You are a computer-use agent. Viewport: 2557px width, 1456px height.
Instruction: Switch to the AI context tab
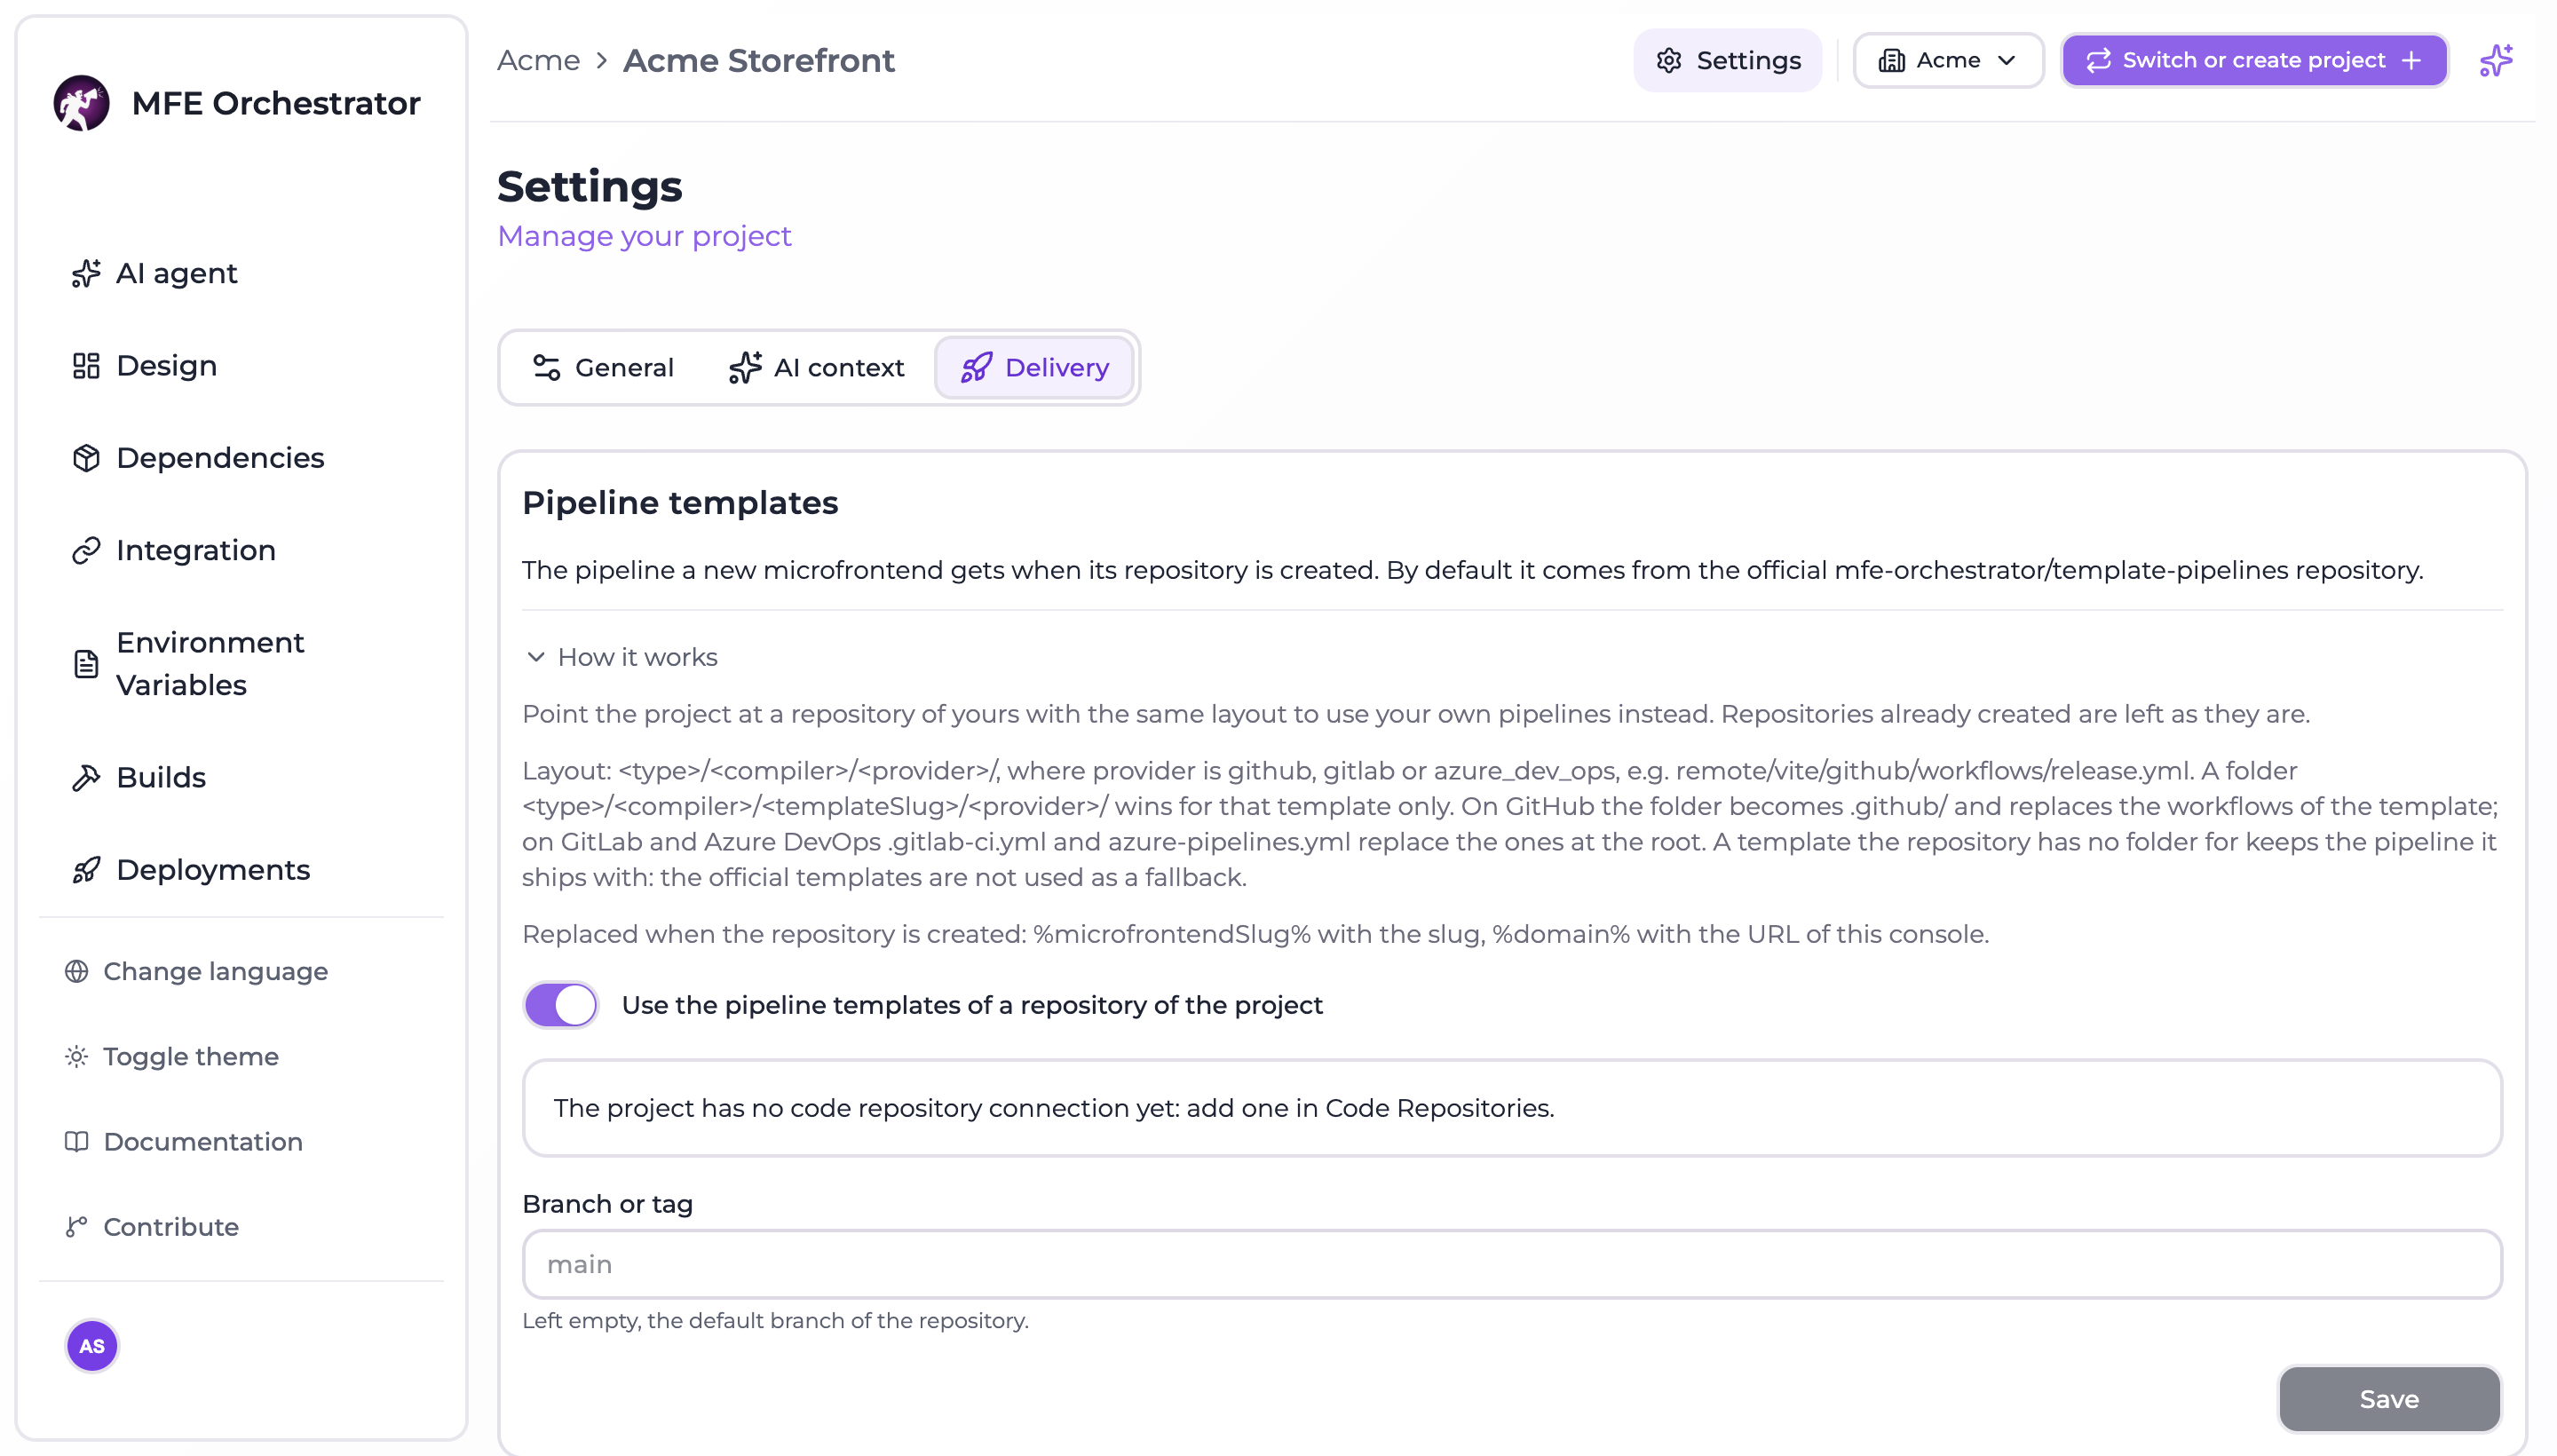pyautogui.click(x=817, y=368)
